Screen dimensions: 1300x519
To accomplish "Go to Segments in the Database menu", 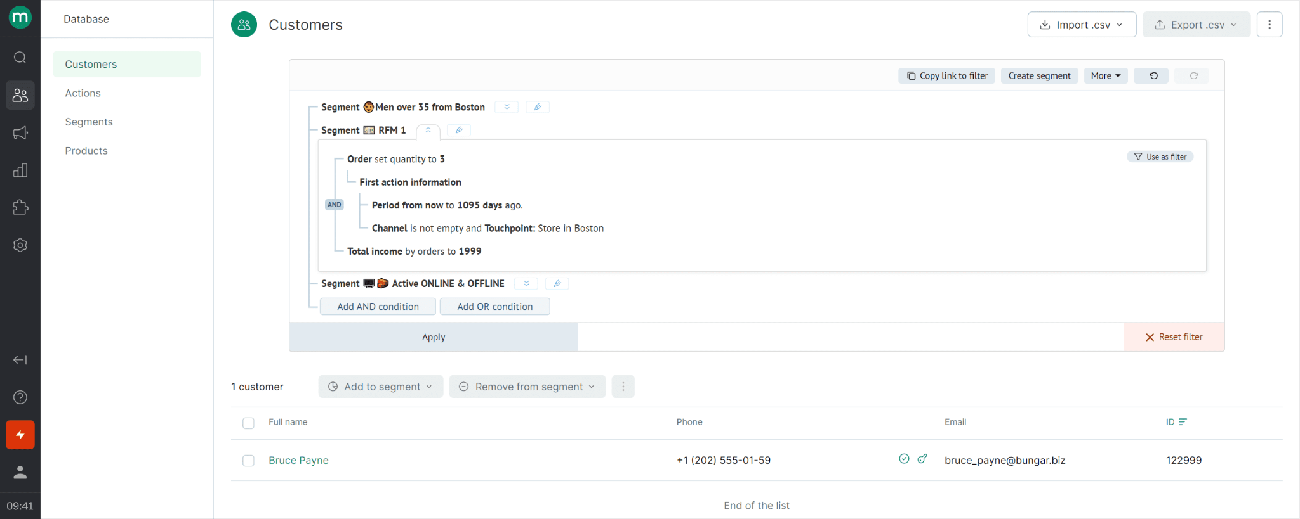I will coord(89,122).
